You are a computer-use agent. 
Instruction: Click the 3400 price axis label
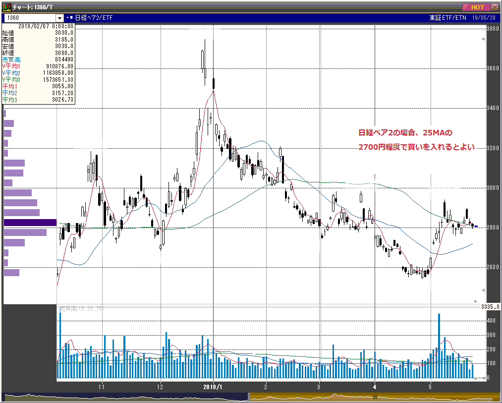[x=493, y=108]
